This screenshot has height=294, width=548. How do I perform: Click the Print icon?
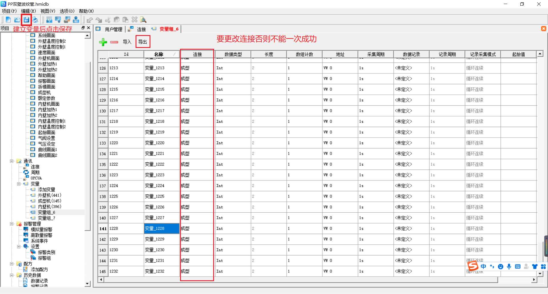click(x=35, y=20)
